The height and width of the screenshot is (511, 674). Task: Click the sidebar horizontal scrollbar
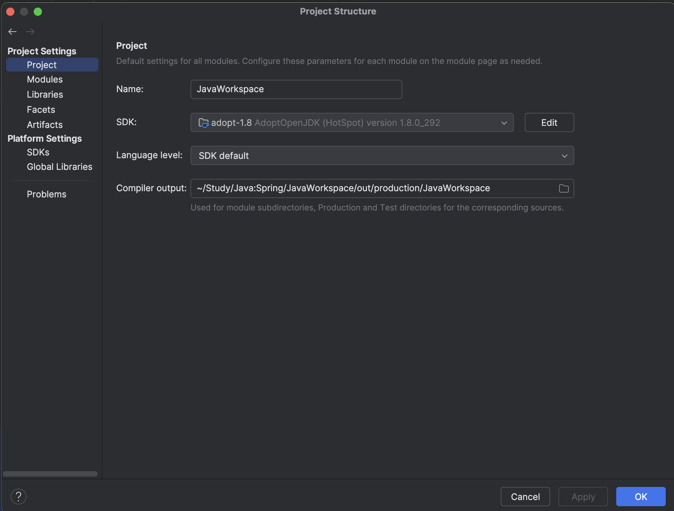pos(50,474)
